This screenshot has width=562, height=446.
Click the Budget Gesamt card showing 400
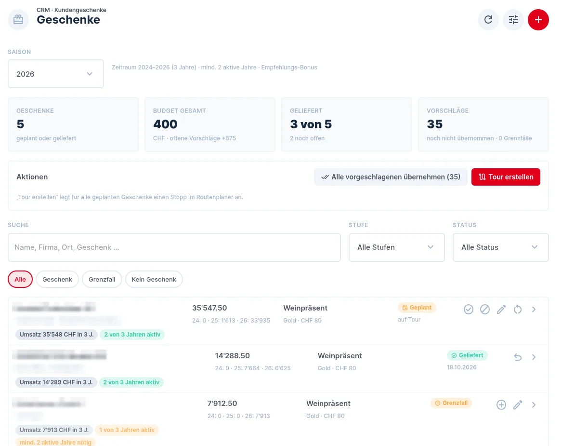[x=210, y=124]
